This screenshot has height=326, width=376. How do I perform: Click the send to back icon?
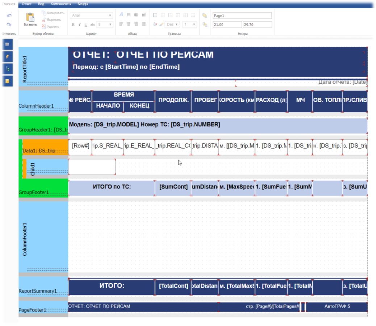pos(205,25)
